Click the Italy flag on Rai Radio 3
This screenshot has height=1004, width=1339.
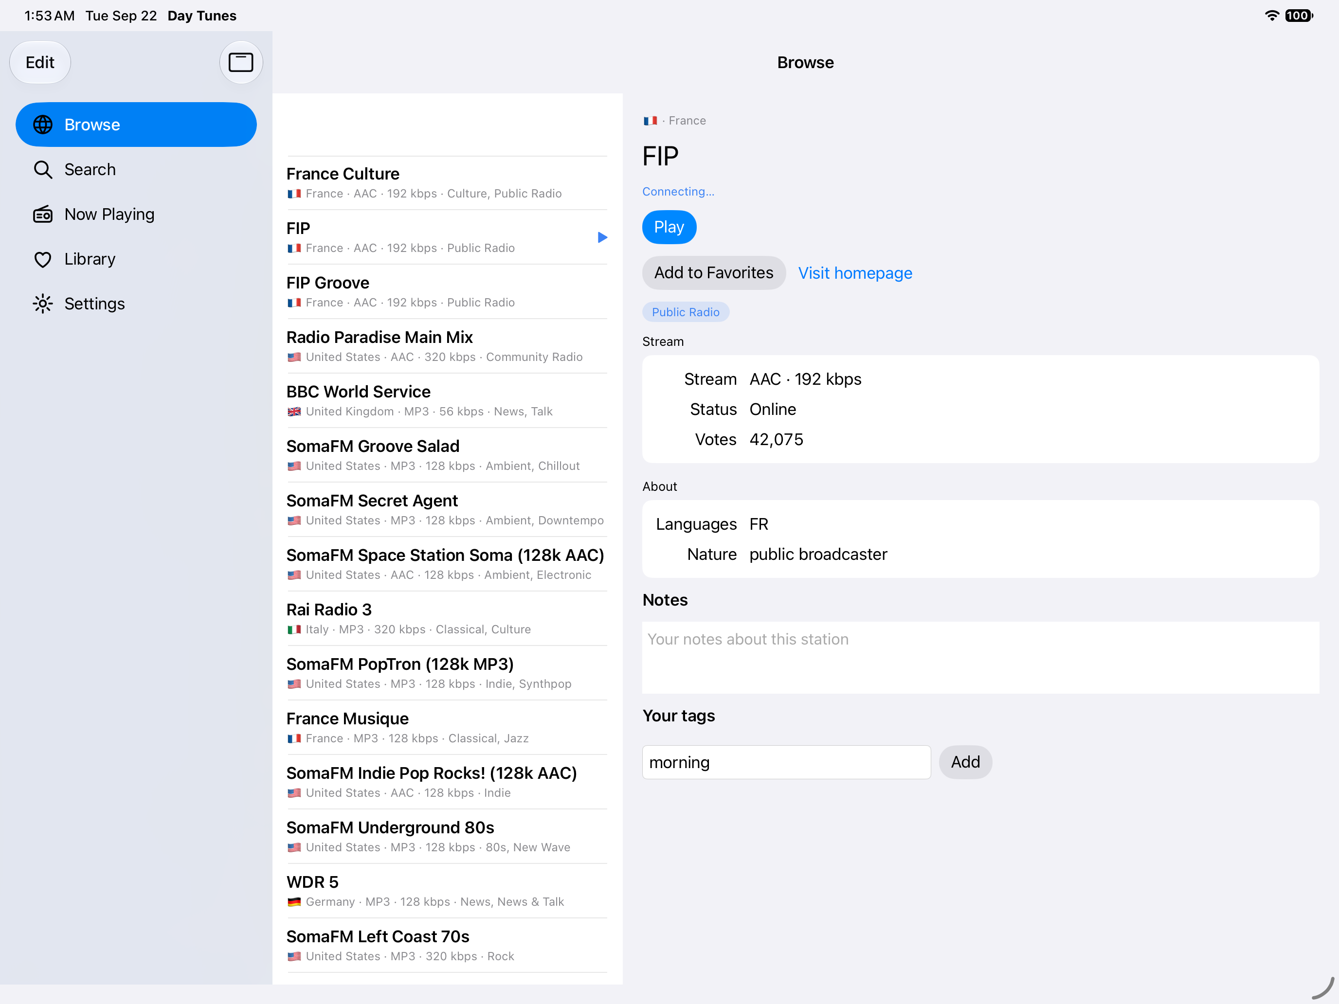[294, 629]
